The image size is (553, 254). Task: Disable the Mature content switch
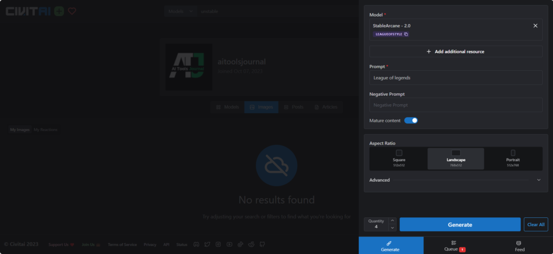[411, 121]
